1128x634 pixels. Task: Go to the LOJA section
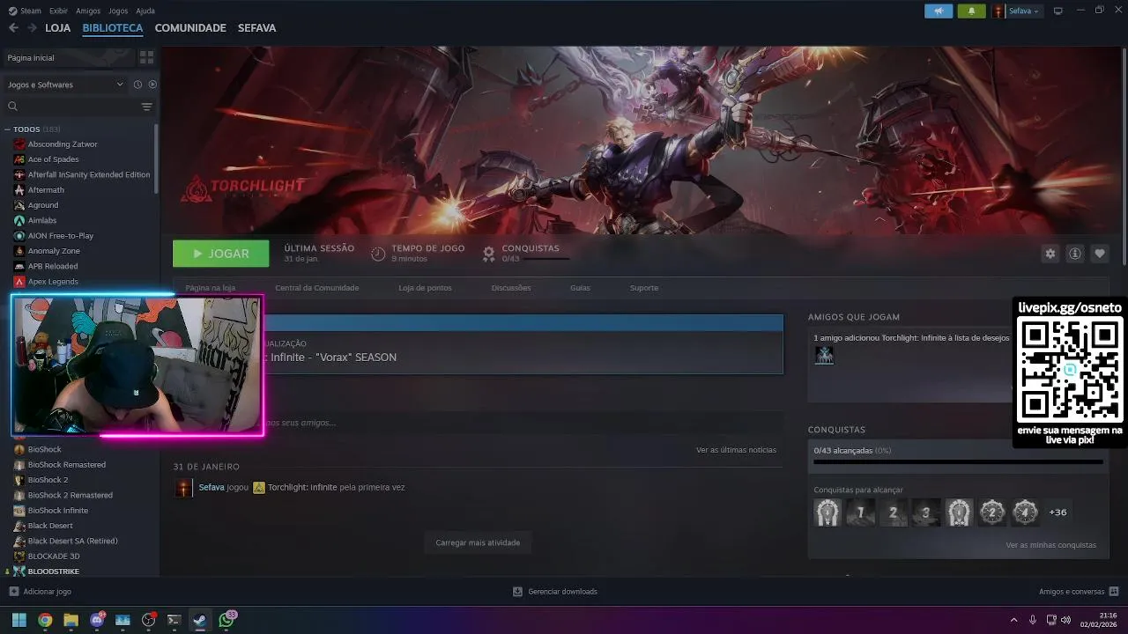(x=57, y=28)
